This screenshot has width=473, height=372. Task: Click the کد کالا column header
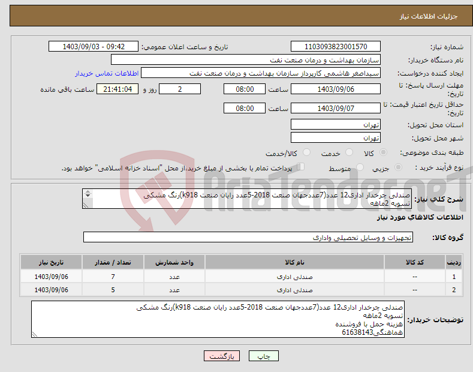tap(415, 262)
